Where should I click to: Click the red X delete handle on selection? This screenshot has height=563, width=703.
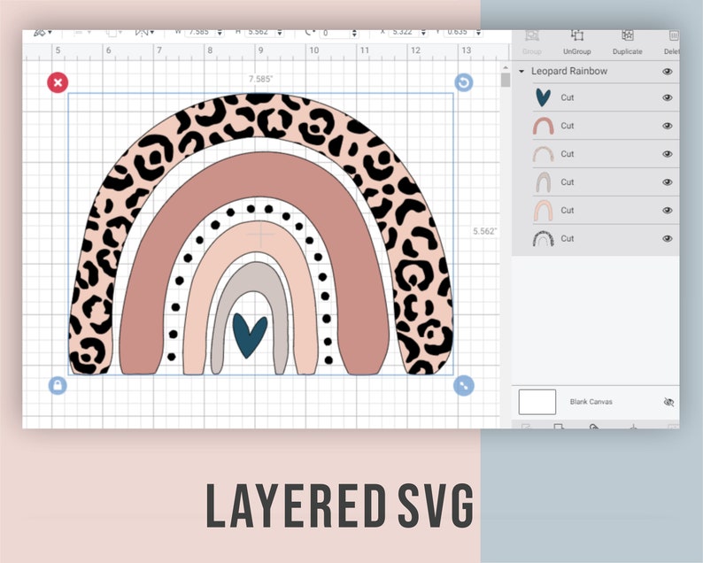pyautogui.click(x=58, y=82)
